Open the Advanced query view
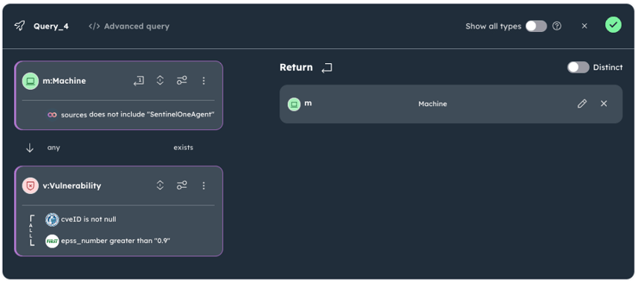The height and width of the screenshot is (283, 638). 129,27
